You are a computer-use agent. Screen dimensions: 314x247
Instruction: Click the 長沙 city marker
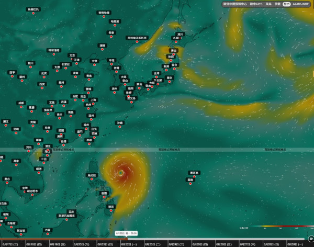60,115
